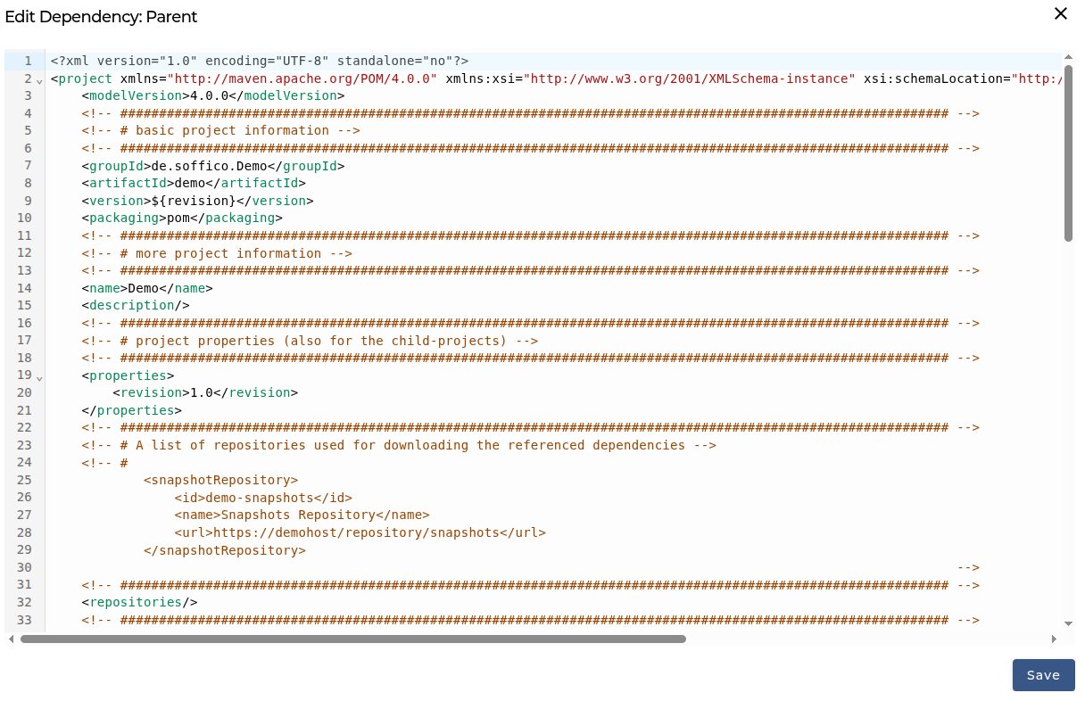Click the 'more project information' comment
Image resolution: width=1085 pixels, height=701 pixels.
click(217, 253)
